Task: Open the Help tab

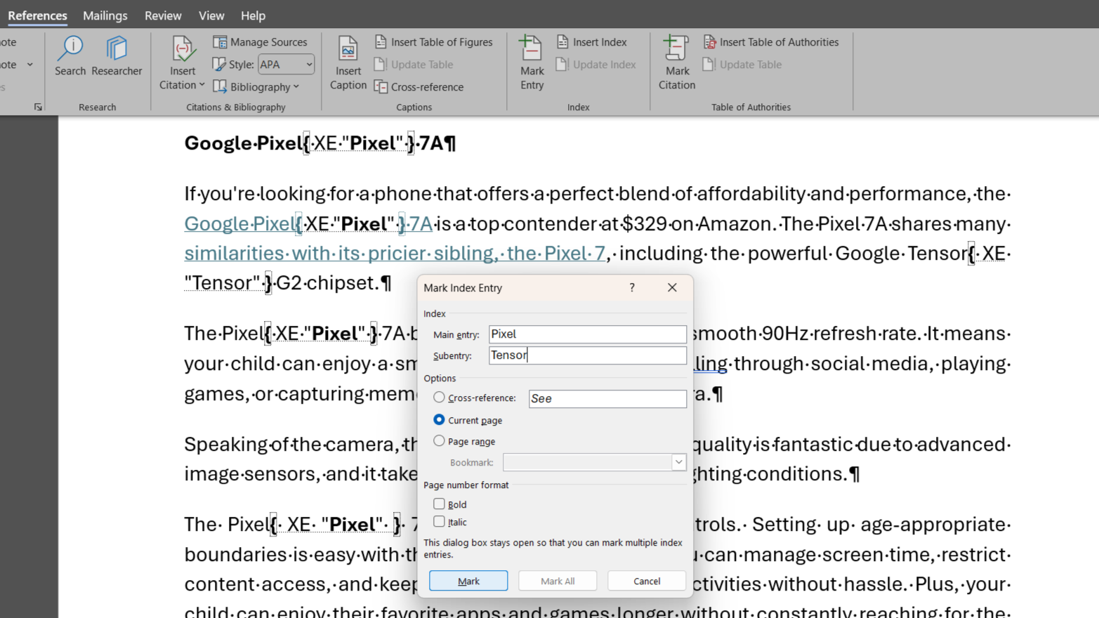Action: pyautogui.click(x=253, y=15)
